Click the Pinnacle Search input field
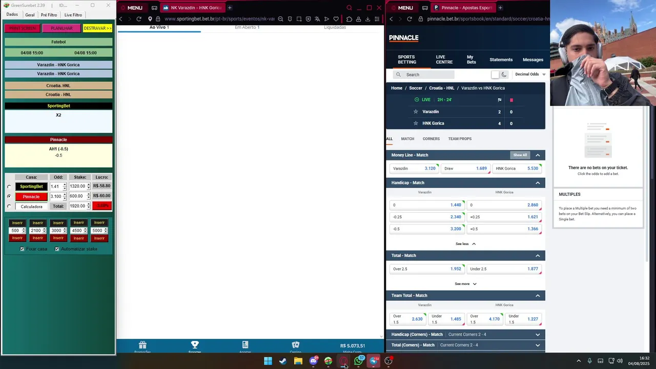The image size is (656, 369). [424, 75]
